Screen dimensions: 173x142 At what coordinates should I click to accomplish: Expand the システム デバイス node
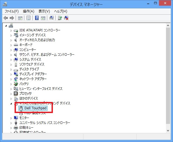point(11,60)
